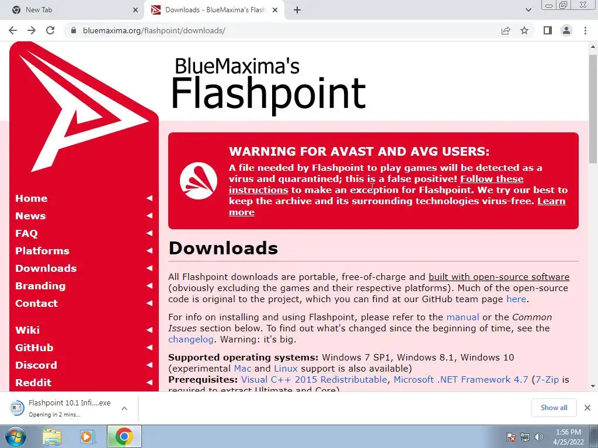Open Chrome three-dot menu
Image resolution: width=598 pixels, height=448 pixels.
585,30
